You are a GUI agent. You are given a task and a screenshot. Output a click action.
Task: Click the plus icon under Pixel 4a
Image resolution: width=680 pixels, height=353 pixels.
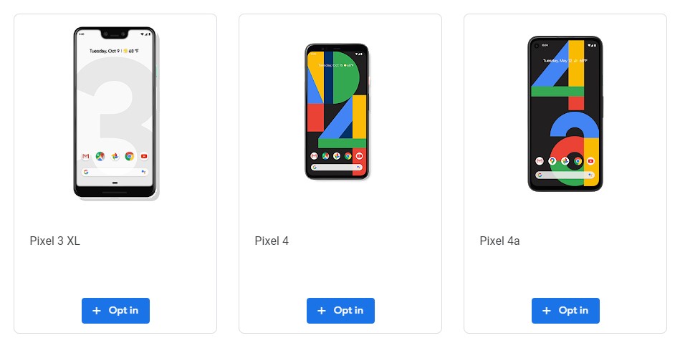[x=547, y=311]
